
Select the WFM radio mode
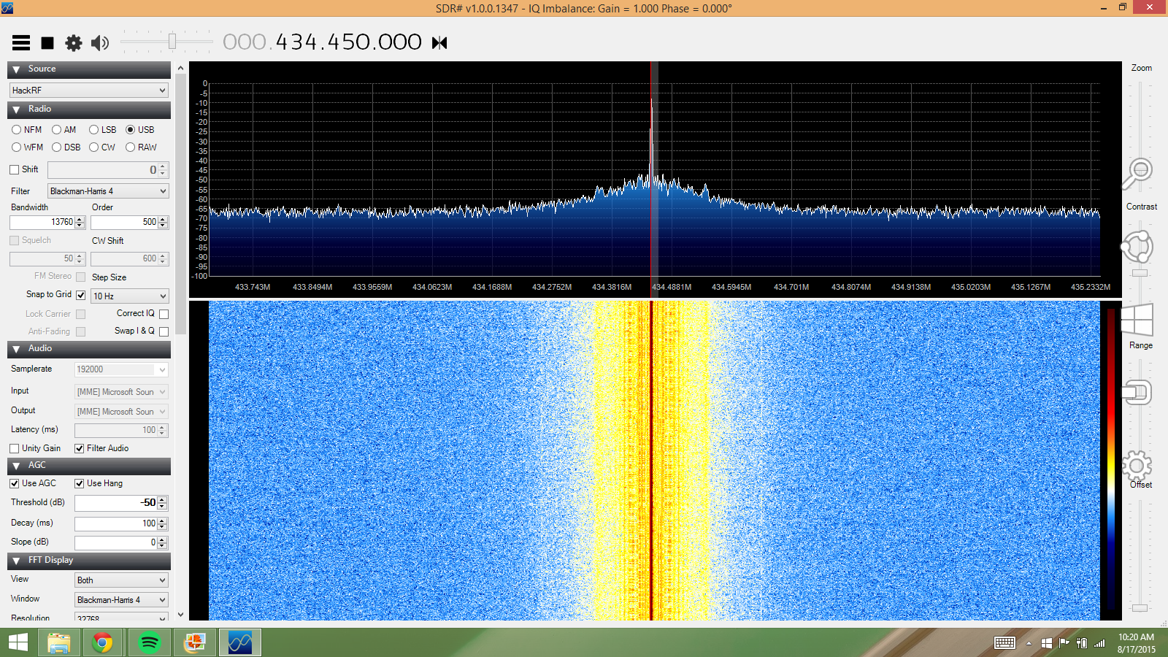pyautogui.click(x=16, y=147)
